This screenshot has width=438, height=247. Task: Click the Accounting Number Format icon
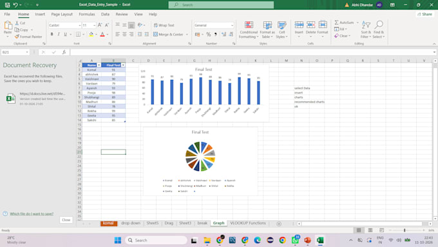pos(198,34)
